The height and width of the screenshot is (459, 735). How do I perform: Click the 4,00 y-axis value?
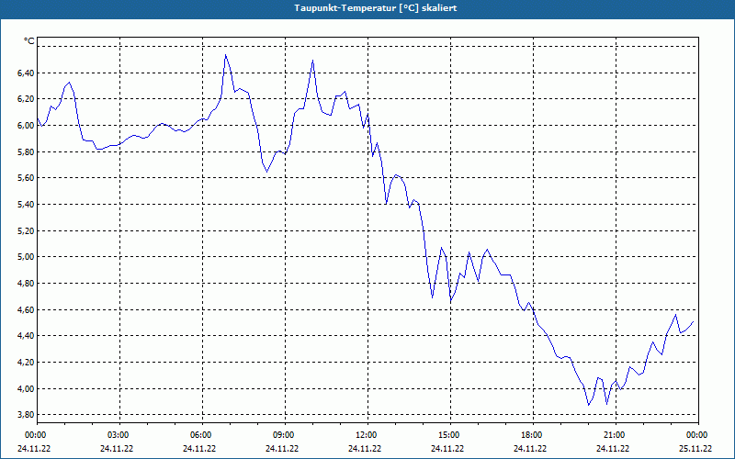(x=25, y=389)
